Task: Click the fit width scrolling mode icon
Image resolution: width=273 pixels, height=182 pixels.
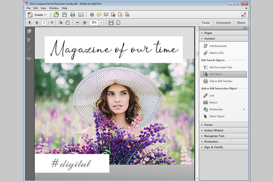Action: (x=111, y=22)
